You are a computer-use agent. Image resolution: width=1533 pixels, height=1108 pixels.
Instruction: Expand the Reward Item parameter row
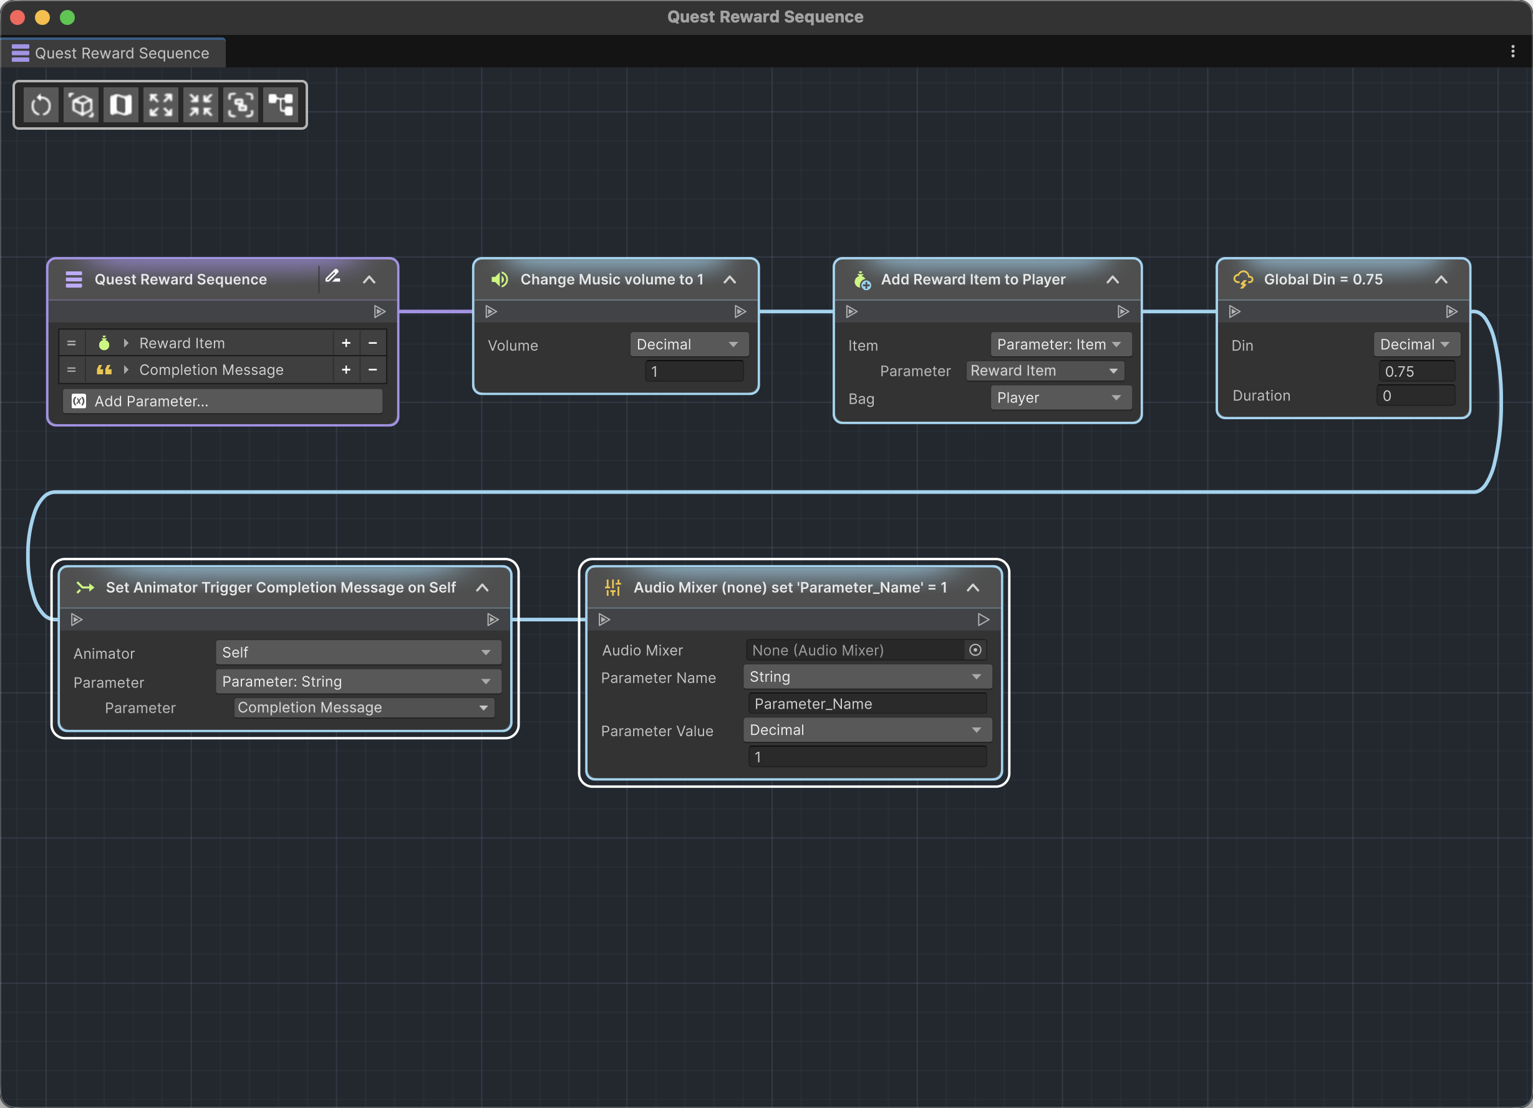126,343
